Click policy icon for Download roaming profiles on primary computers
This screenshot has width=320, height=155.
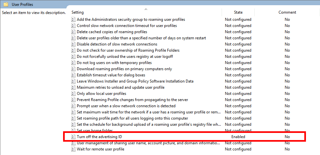(73, 69)
